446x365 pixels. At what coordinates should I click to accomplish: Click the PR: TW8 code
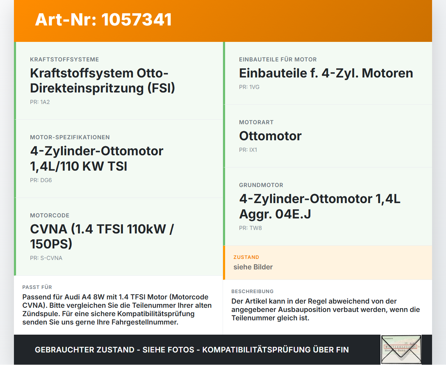pyautogui.click(x=250, y=228)
